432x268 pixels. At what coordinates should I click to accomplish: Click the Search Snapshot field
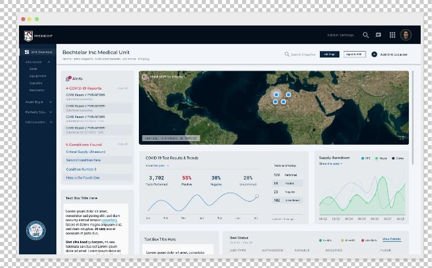[301, 54]
